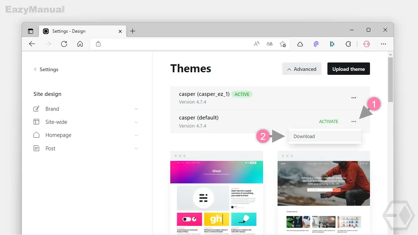The height and width of the screenshot is (235, 418).
Task: Open browser extensions puzzle icon
Action: pos(348,44)
